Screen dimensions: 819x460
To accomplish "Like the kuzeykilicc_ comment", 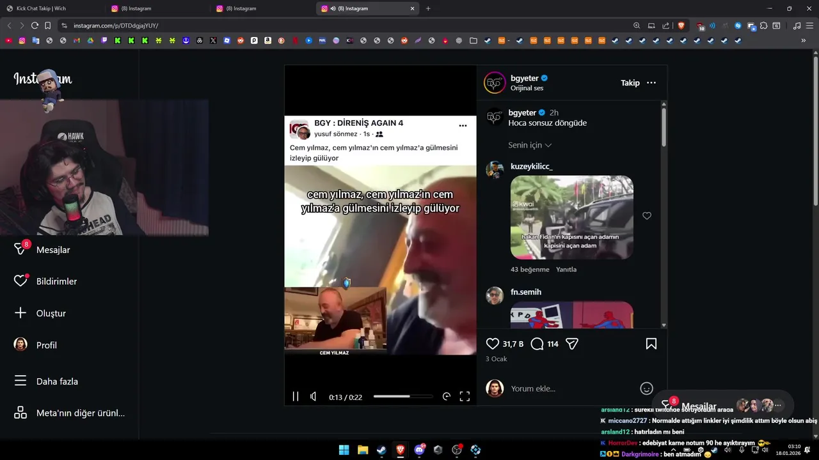I will (647, 216).
